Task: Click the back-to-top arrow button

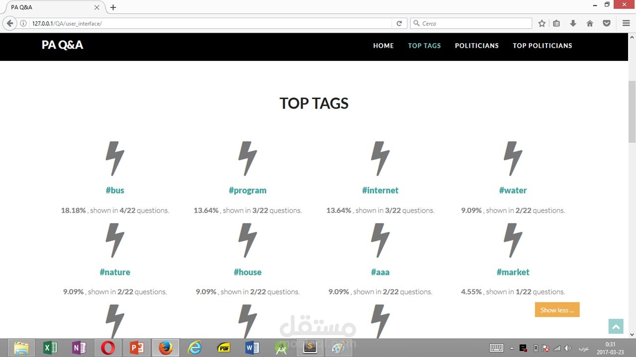Action: [616, 326]
